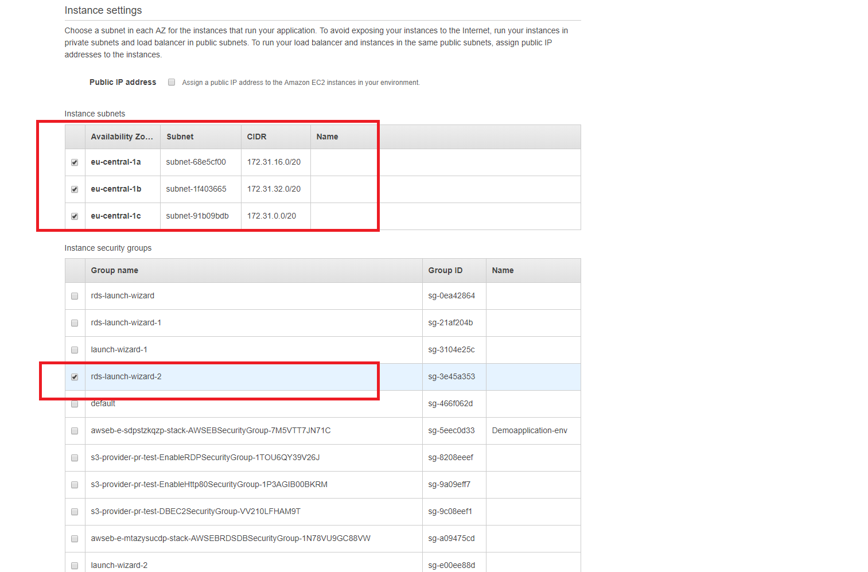Check the AWSEBSecurityGroup-7M5VTT7JN71C checkbox
868x572 pixels.
[x=75, y=431]
